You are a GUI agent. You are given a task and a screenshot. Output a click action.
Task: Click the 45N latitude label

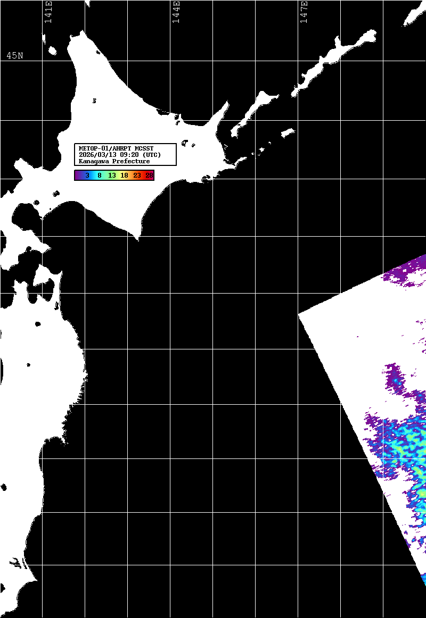pyautogui.click(x=15, y=56)
